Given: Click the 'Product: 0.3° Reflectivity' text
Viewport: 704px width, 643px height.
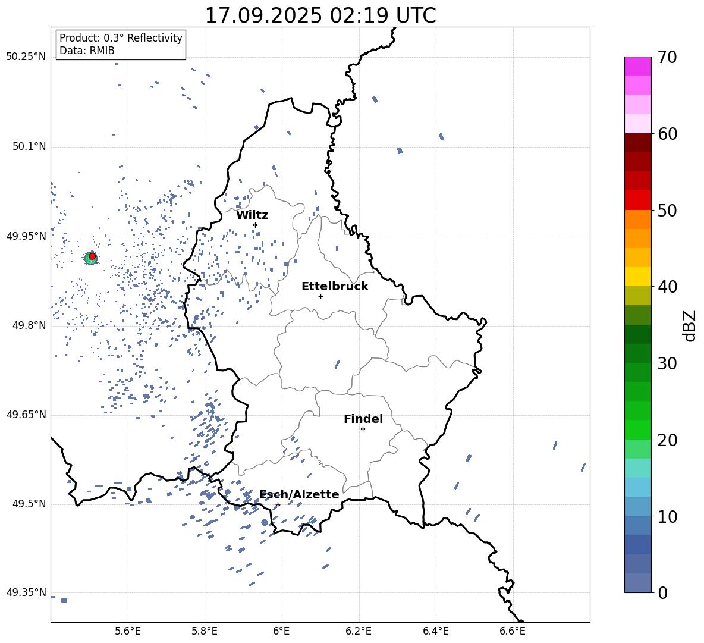Looking at the screenshot, I should 121,38.
